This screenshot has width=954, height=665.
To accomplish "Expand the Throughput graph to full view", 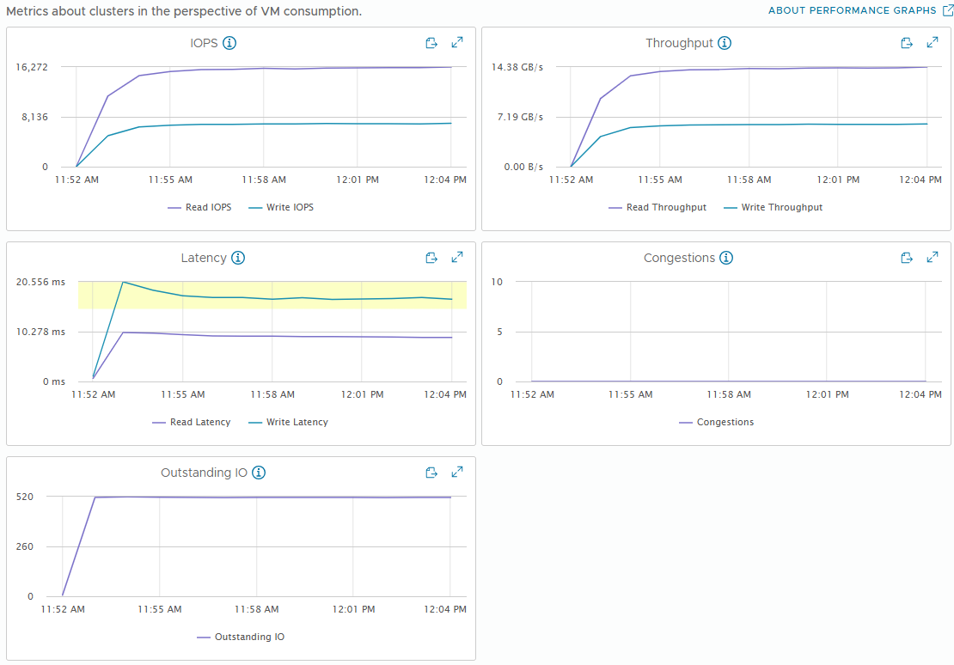I will point(933,43).
